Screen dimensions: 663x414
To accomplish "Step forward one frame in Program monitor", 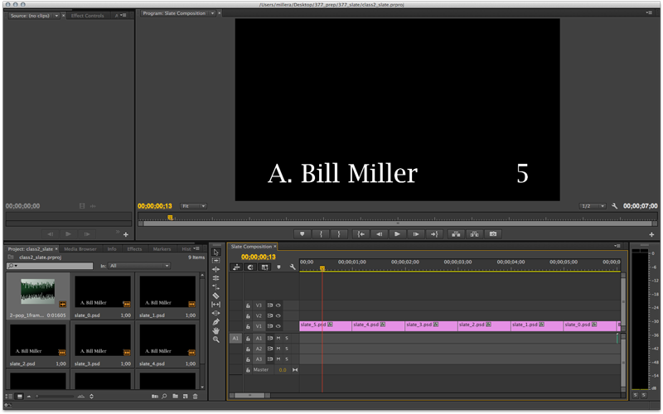I will click(x=416, y=234).
